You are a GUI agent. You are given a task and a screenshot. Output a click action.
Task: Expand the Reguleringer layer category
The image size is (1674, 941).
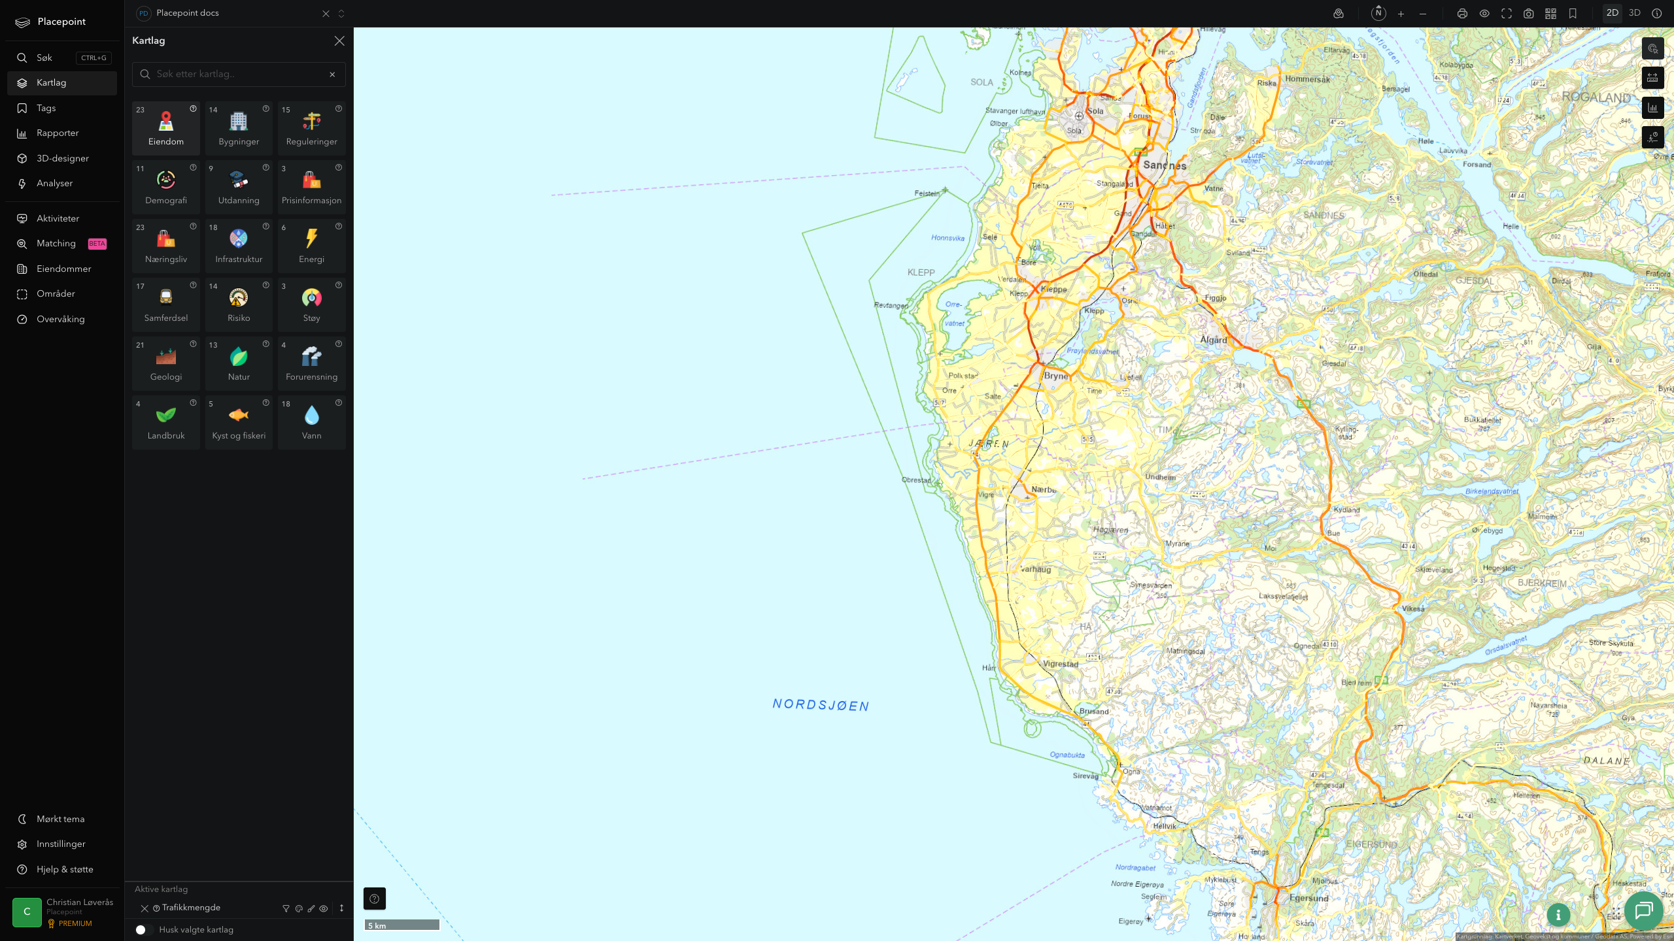pyautogui.click(x=312, y=128)
